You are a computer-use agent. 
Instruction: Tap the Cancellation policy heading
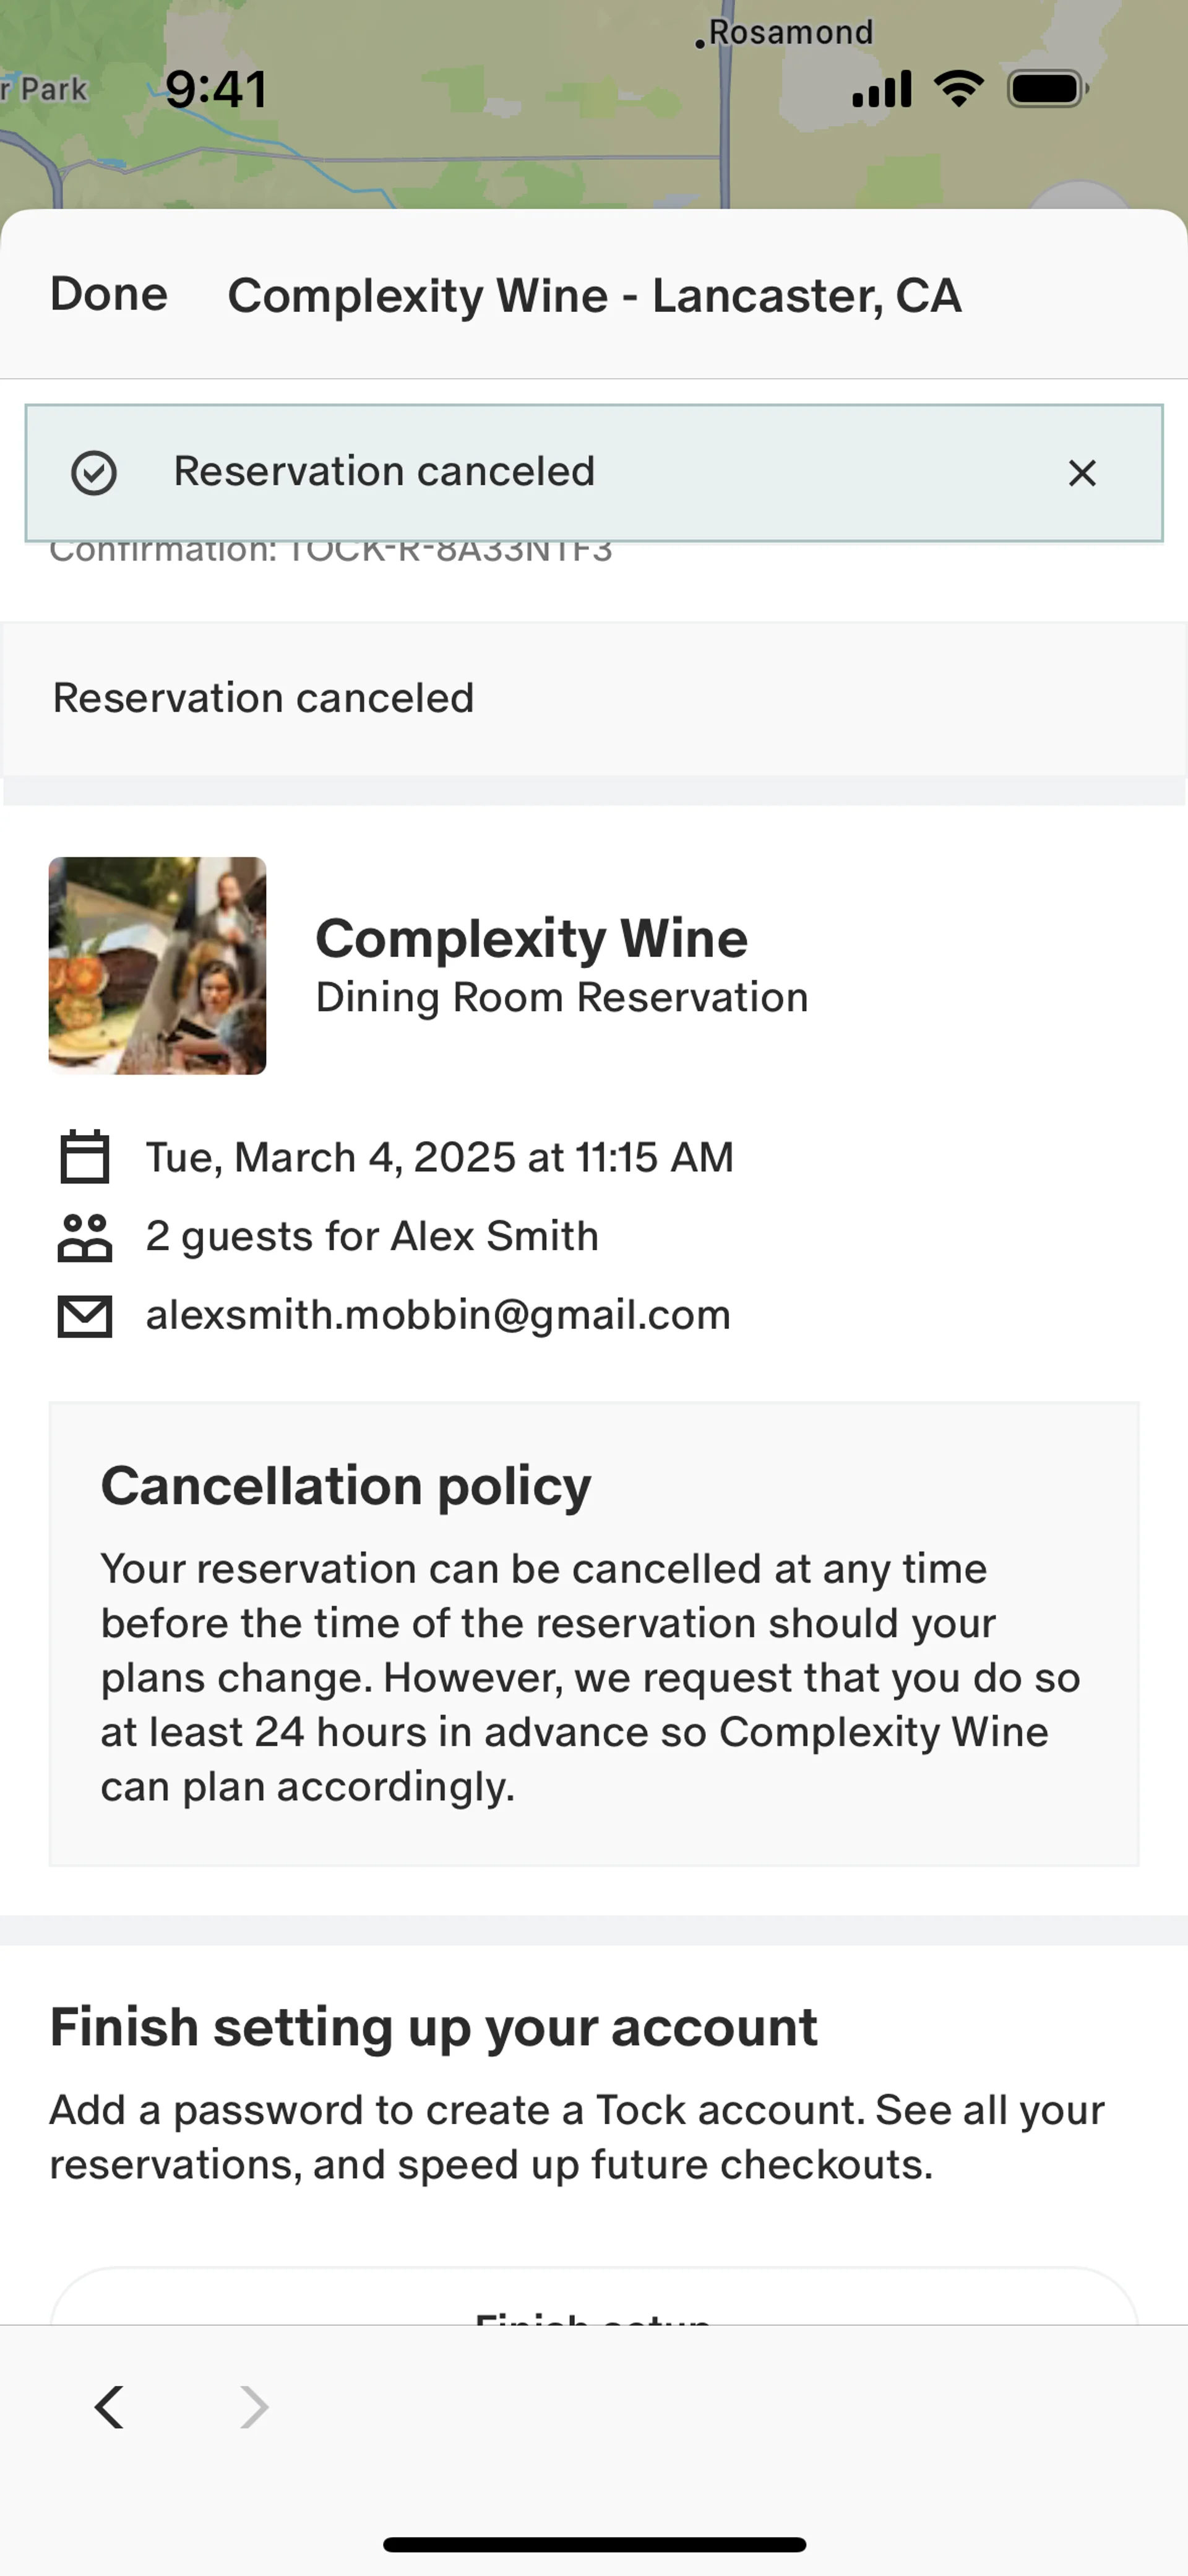click(x=346, y=1486)
